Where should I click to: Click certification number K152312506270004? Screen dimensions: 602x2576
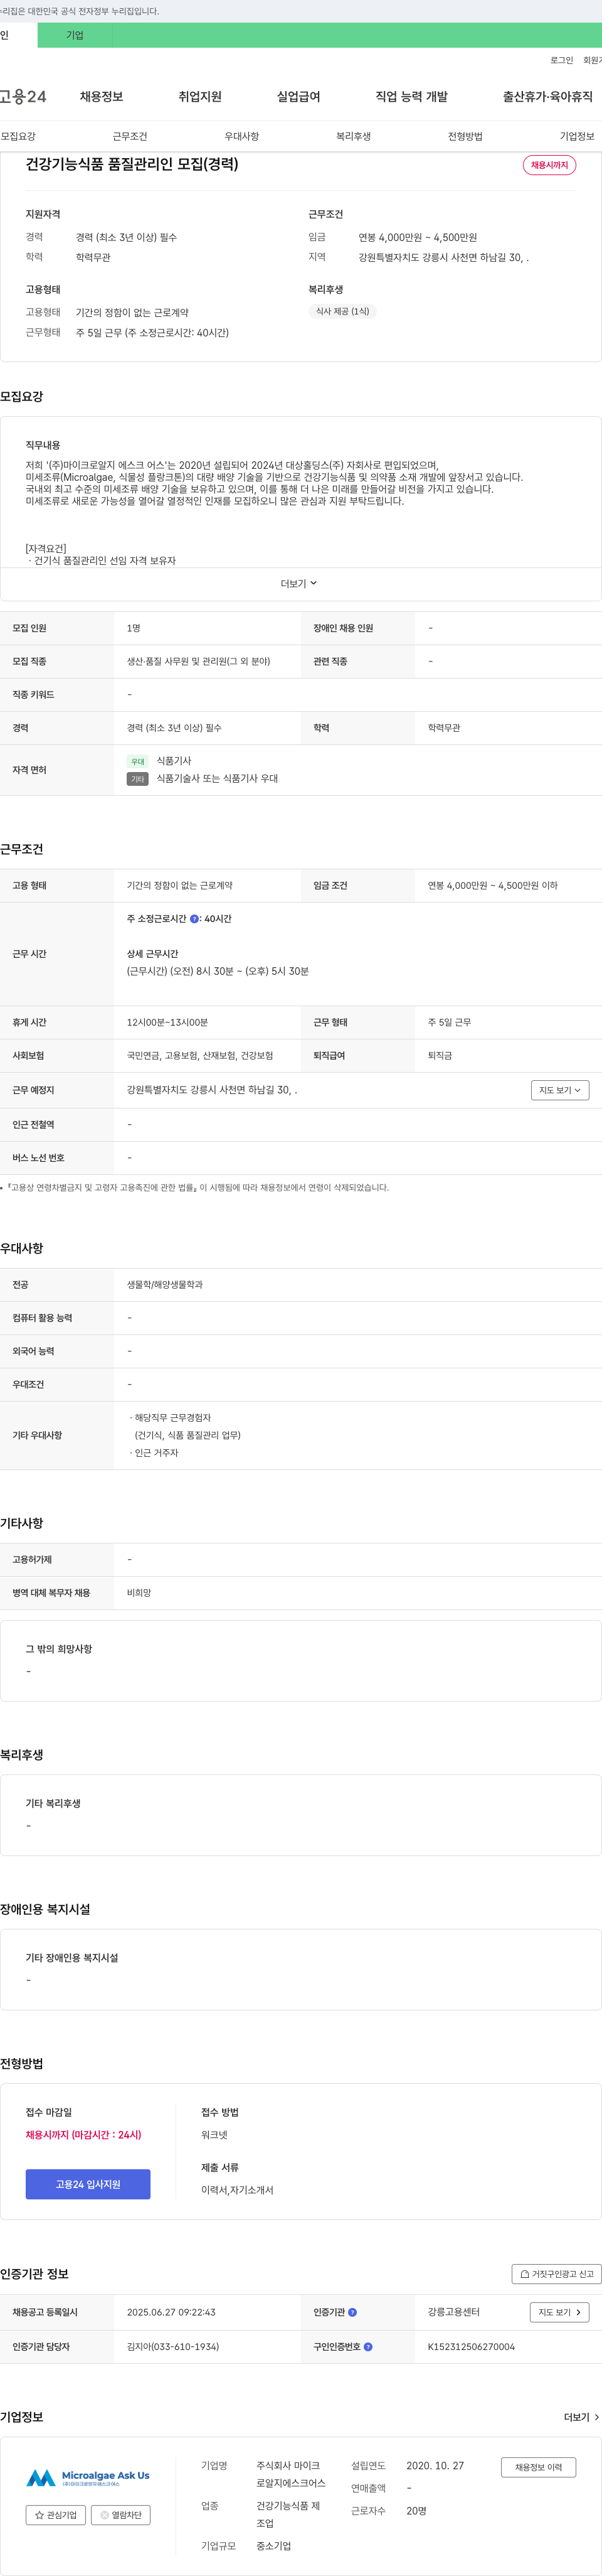click(471, 2346)
